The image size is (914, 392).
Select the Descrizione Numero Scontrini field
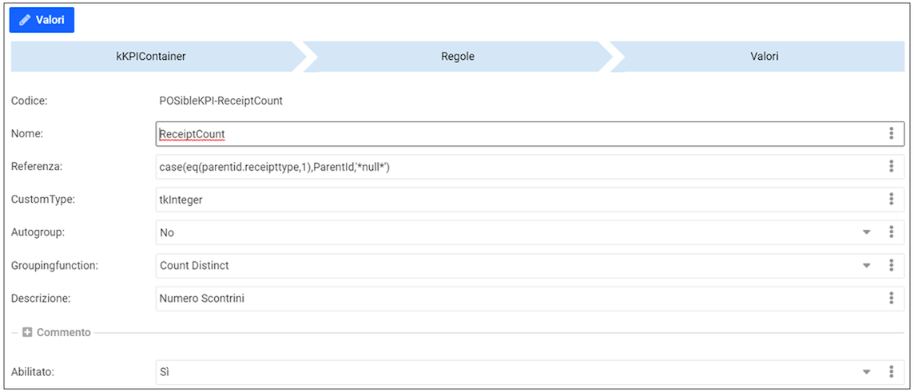pyautogui.click(x=511, y=298)
